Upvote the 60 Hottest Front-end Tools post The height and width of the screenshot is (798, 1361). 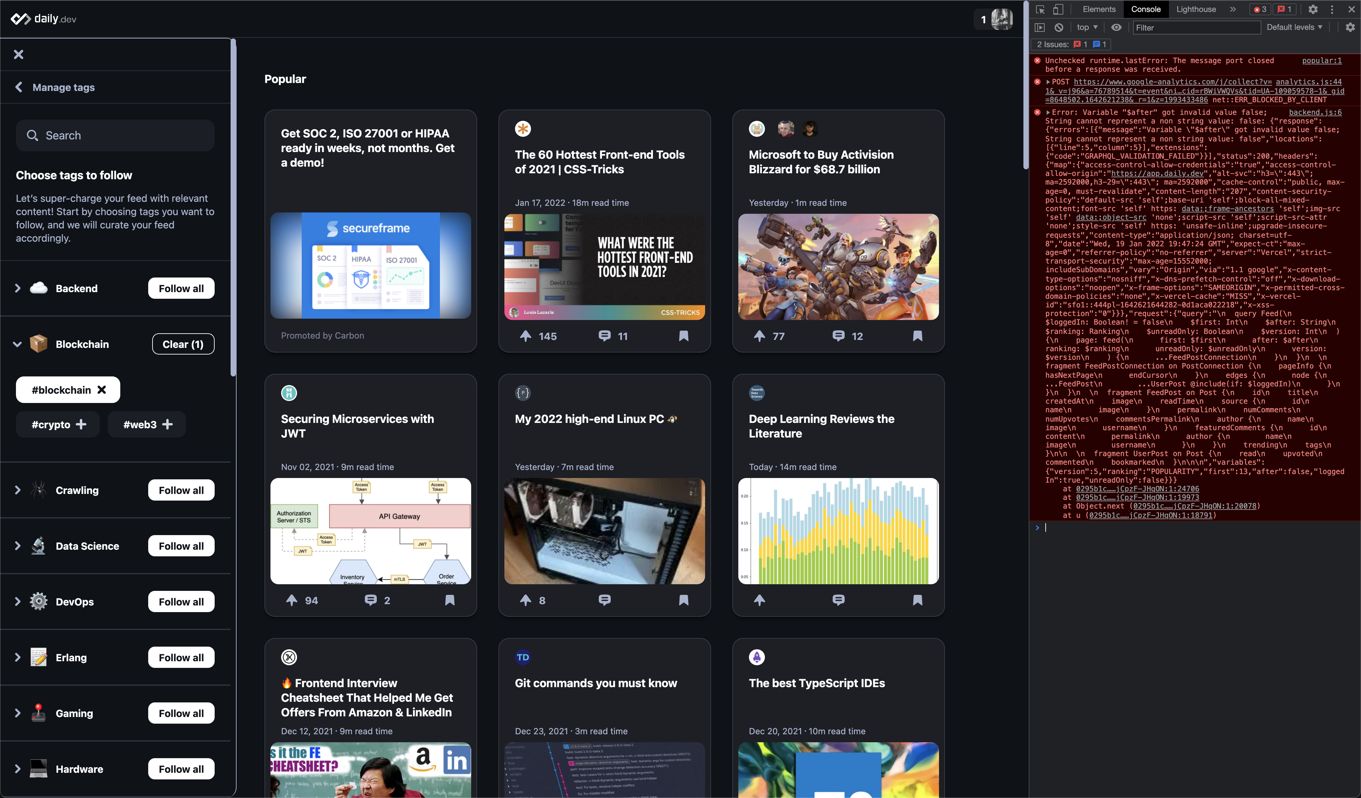(526, 336)
